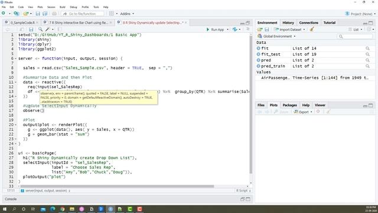Click the Open File folder icon
The height and width of the screenshot is (213, 378).
(26, 14)
